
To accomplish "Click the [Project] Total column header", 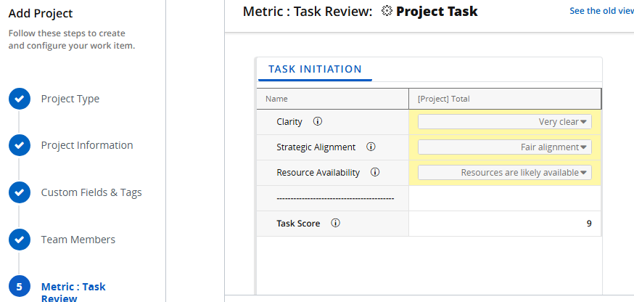I will [x=505, y=99].
